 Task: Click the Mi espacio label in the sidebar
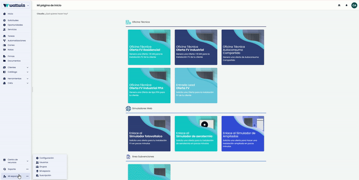pyautogui.click(x=13, y=176)
